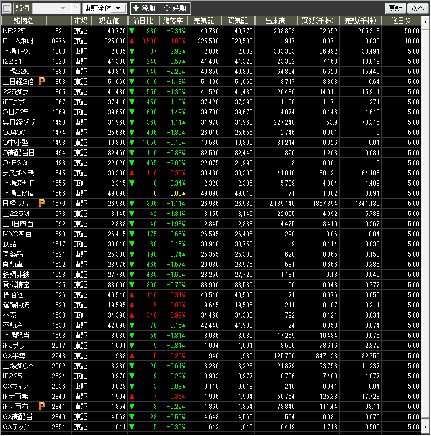
Task: Click the green down arrow in OJ400 row
Action: click(132, 132)
